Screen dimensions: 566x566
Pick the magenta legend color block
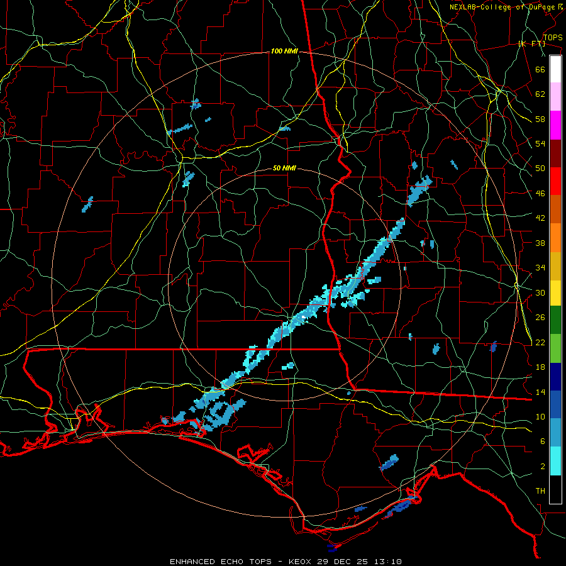(555, 125)
